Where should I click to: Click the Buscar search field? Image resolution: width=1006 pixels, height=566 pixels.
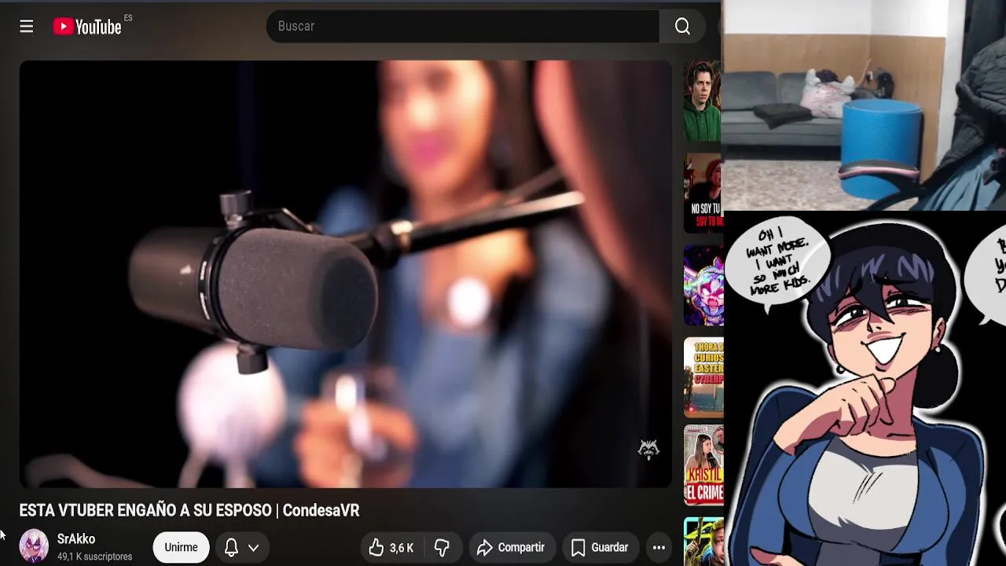(x=463, y=27)
